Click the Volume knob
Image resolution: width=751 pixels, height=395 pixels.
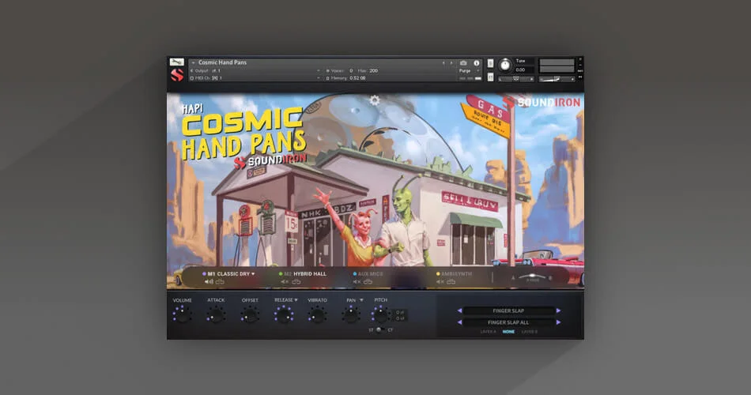[x=182, y=315]
